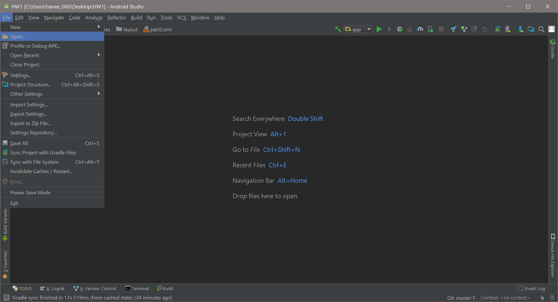The image size is (558, 302).
Task: Open Search Everywhere via magnifier icon
Action: click(x=541, y=29)
